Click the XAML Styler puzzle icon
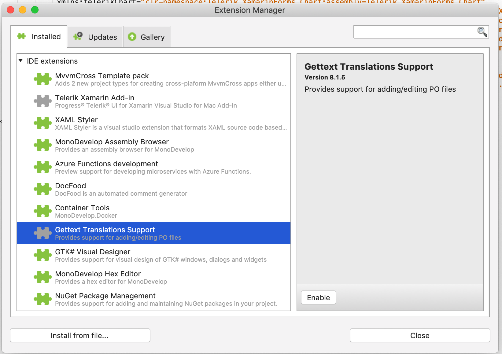Image resolution: width=502 pixels, height=354 pixels. pyautogui.click(x=42, y=123)
